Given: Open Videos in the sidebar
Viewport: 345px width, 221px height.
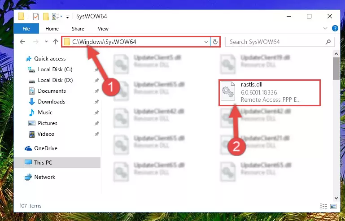Looking at the screenshot, I should click(x=46, y=134).
